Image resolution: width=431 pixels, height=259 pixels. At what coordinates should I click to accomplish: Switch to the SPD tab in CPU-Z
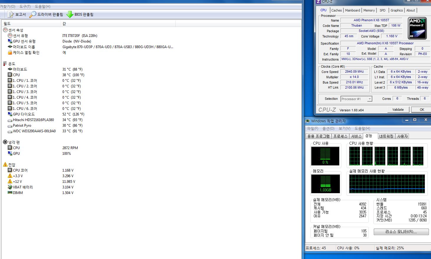[x=383, y=10]
